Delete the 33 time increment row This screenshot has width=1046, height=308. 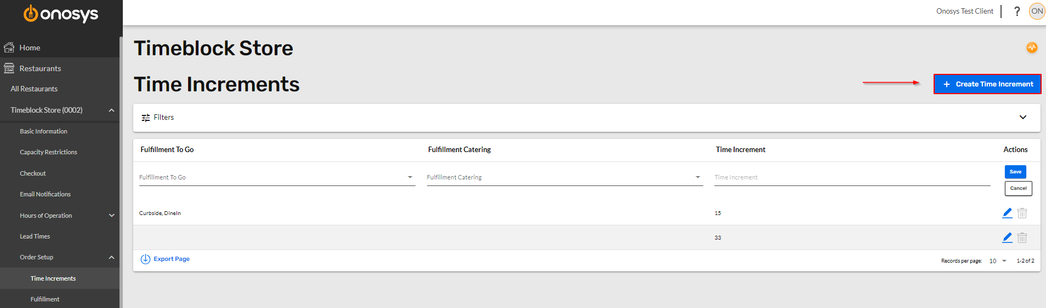click(x=1022, y=237)
